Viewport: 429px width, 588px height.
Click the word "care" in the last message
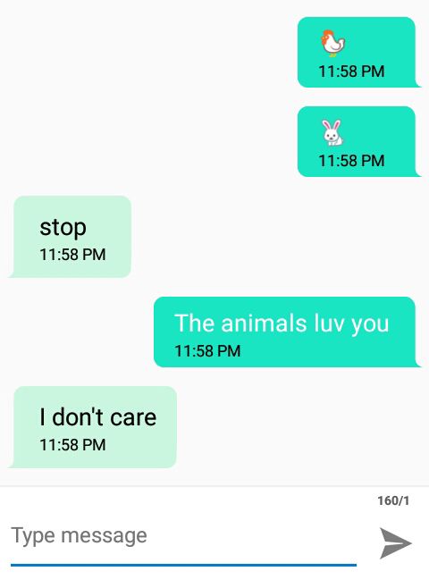pyautogui.click(x=133, y=417)
